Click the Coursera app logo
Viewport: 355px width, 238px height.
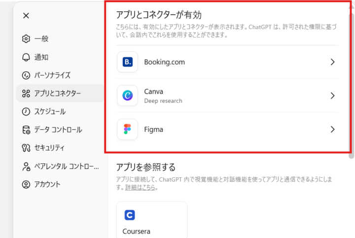click(x=130, y=215)
